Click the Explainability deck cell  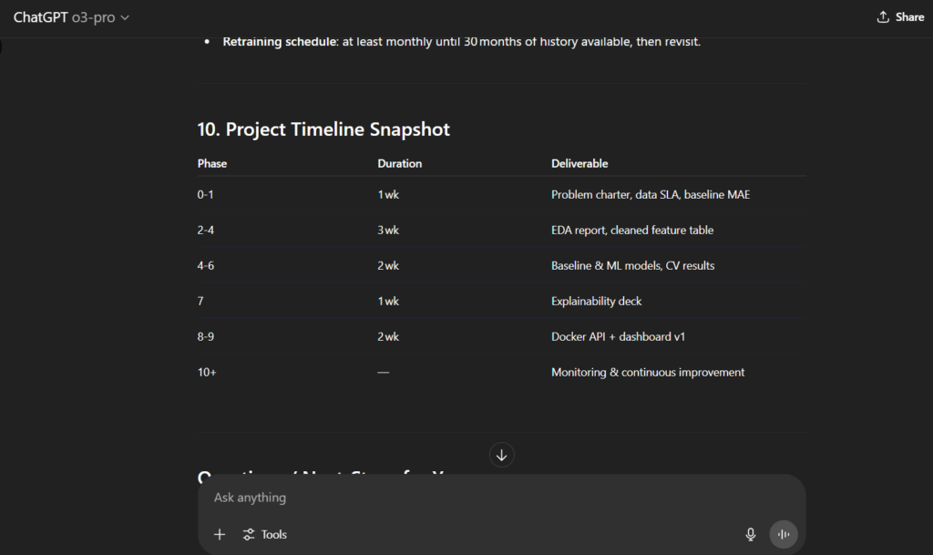tap(596, 302)
